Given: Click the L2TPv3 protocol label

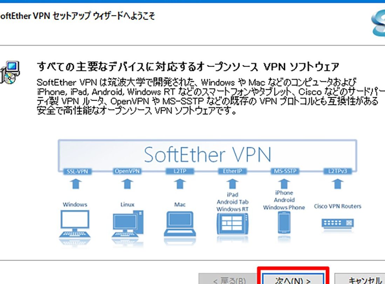Looking at the screenshot, I should click(337, 171).
